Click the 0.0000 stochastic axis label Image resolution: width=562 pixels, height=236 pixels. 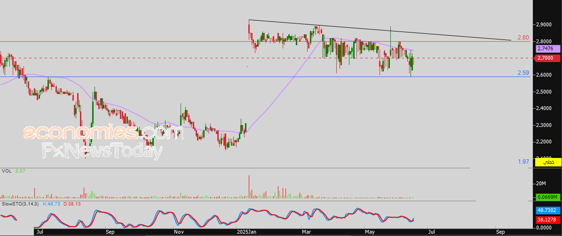[x=544, y=228]
